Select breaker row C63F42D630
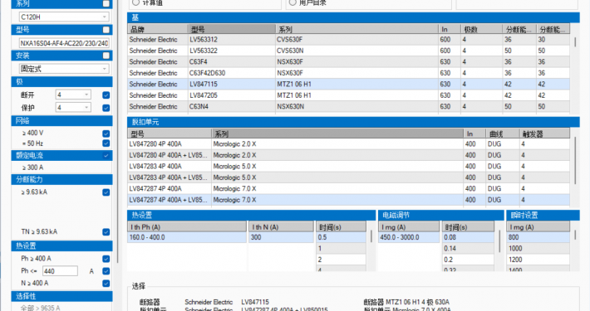This screenshot has width=590, height=311. tap(348, 73)
